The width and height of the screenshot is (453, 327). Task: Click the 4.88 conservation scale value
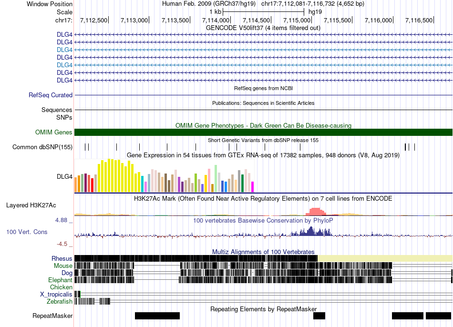[61, 220]
